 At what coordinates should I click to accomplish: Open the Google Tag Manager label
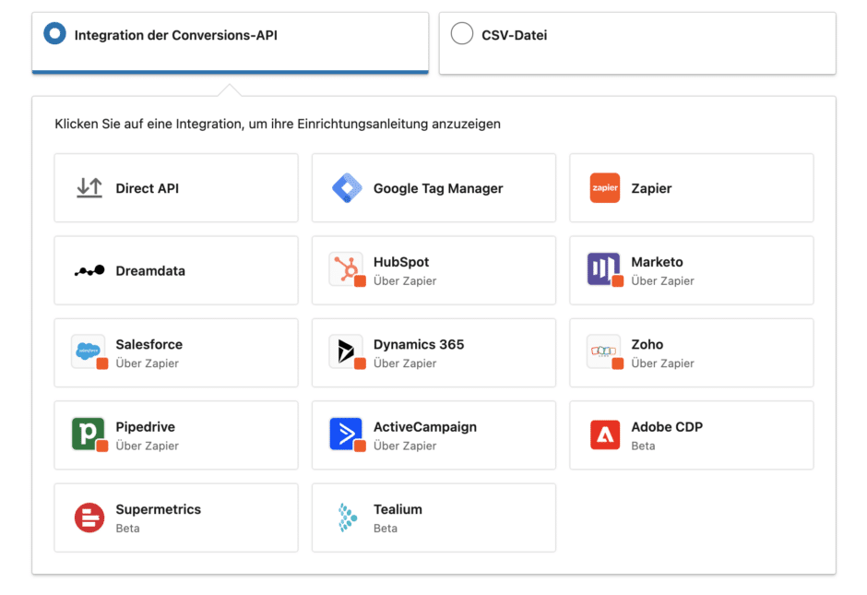438,188
